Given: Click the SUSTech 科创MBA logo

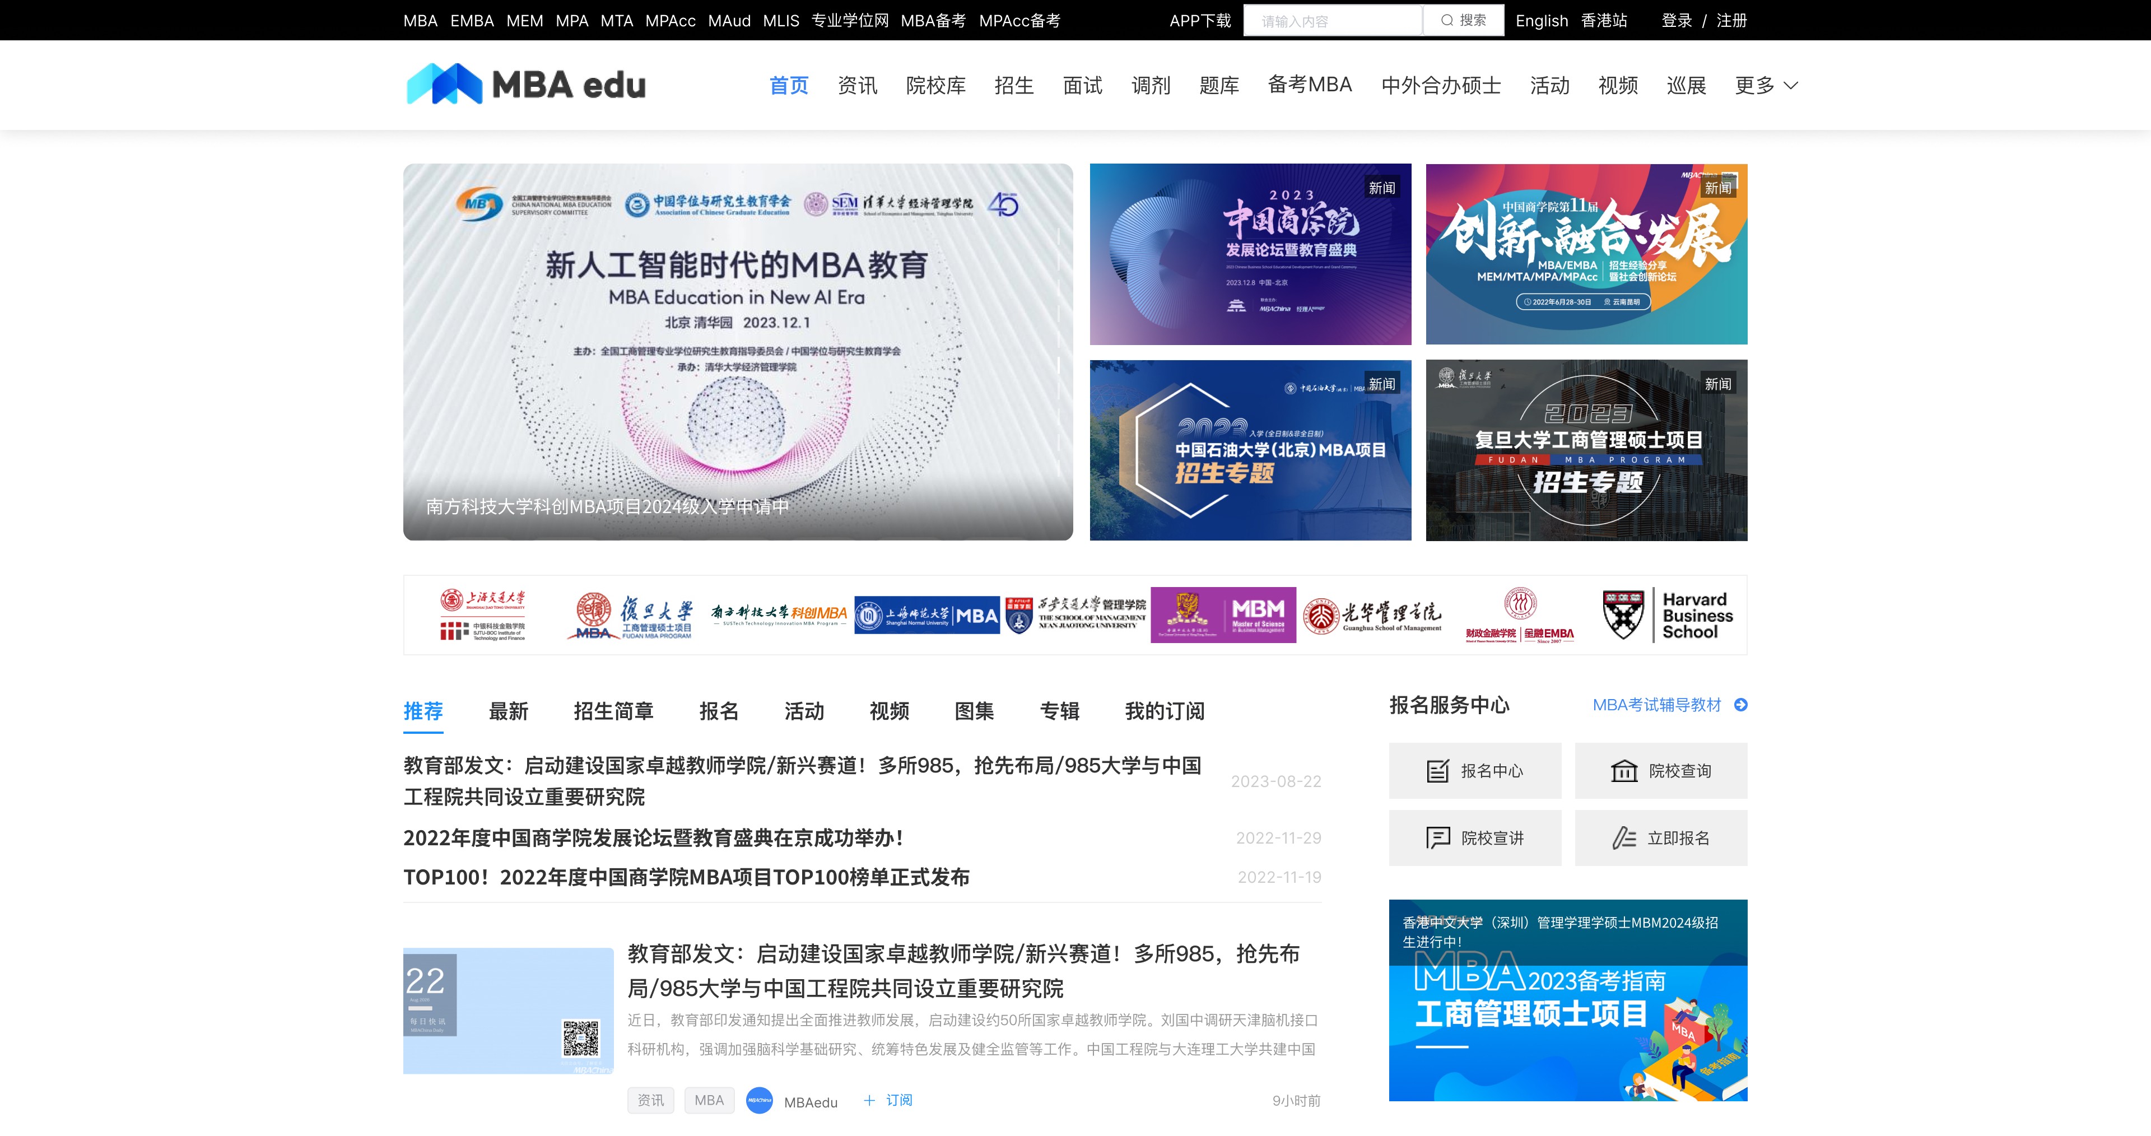Looking at the screenshot, I should pos(779,615).
